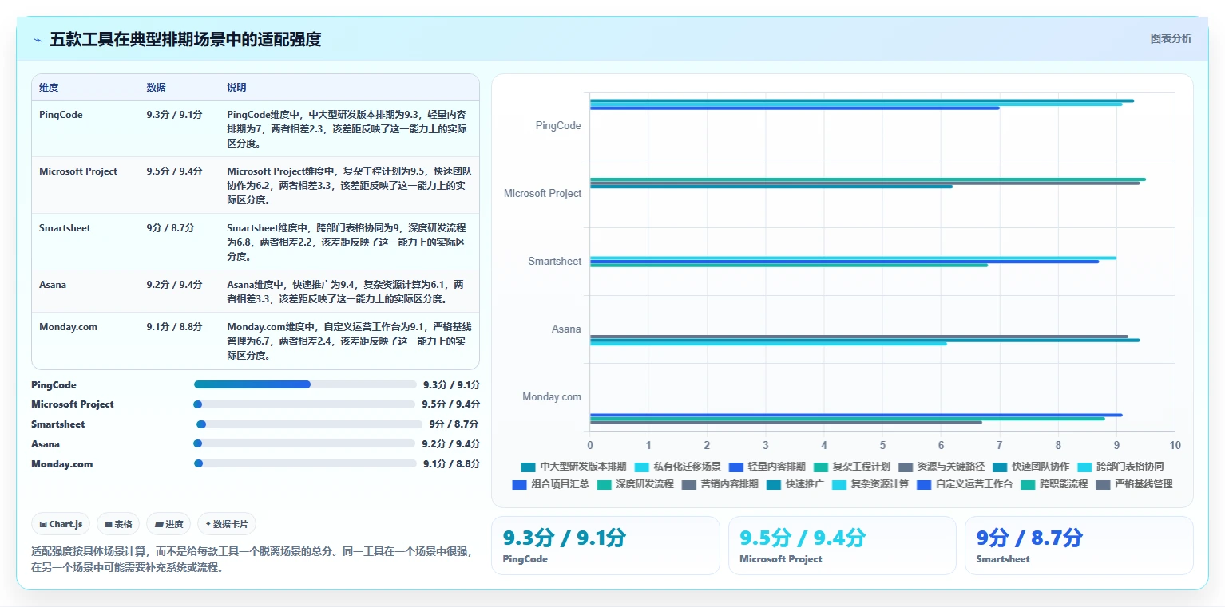1225x607 pixels.
Task: Click the Monday.com progress bar
Action: pos(305,463)
